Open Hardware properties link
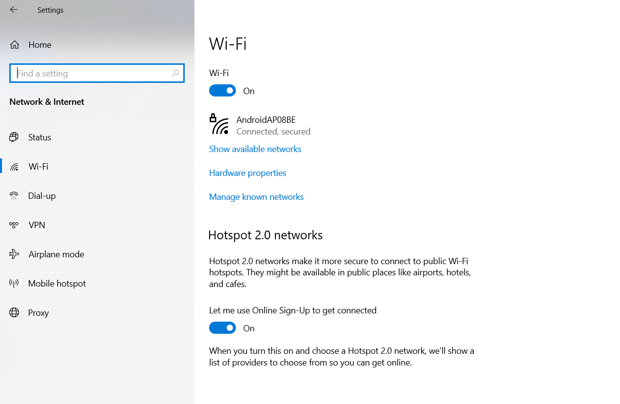This screenshot has width=620, height=404. pos(247,173)
